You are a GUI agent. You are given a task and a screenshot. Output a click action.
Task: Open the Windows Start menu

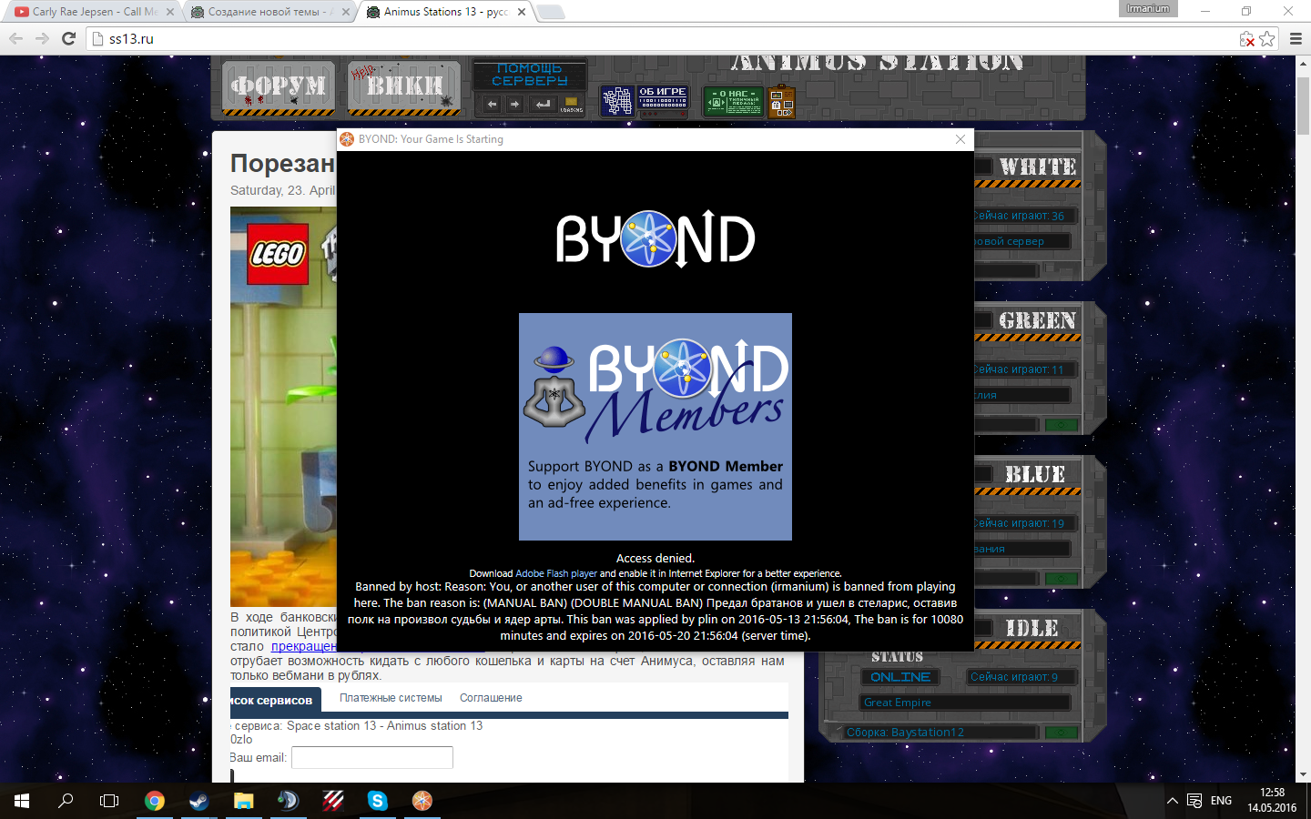22,801
